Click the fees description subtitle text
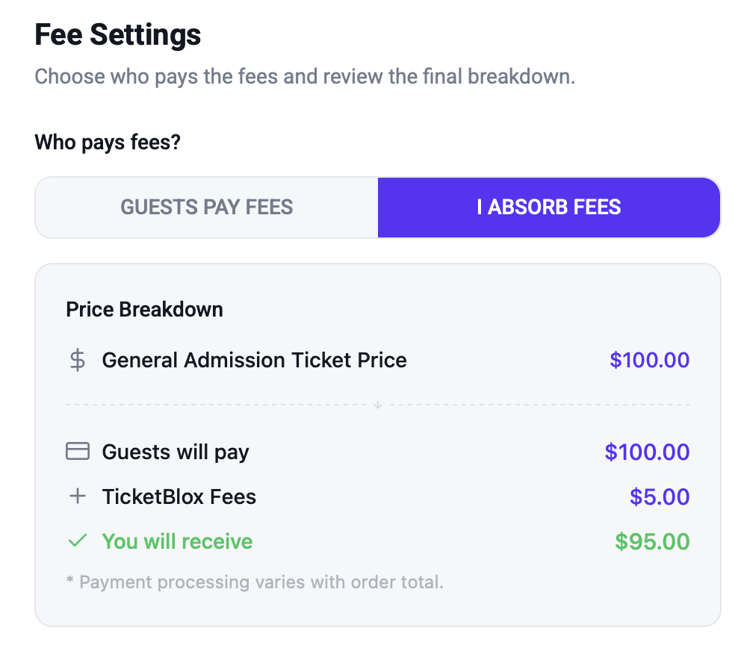Image resolution: width=741 pixels, height=663 pixels. pos(305,76)
